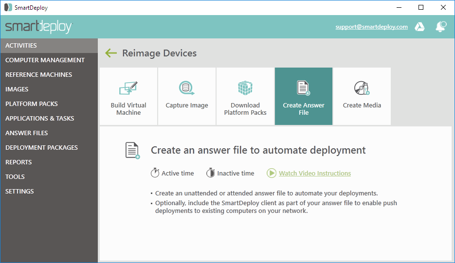The height and width of the screenshot is (263, 455).
Task: Open the Download Platform Packs tile
Action: click(245, 96)
